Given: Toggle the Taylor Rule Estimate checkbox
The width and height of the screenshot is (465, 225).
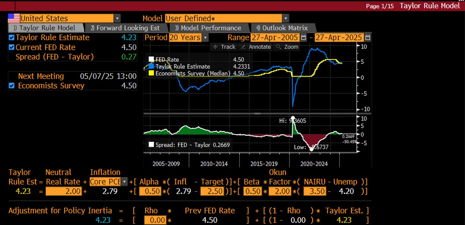Looking at the screenshot, I should point(11,38).
